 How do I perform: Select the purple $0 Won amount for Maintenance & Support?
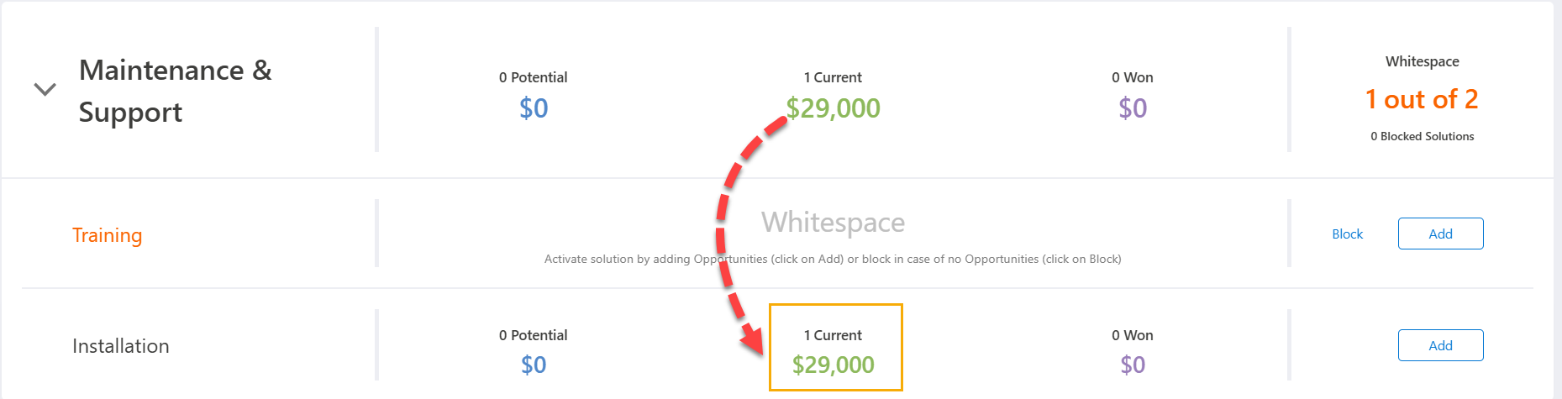point(1132,108)
